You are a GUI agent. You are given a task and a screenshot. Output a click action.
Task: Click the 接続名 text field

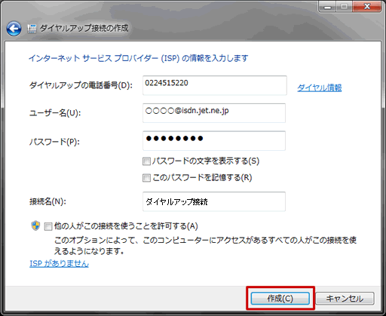(214, 201)
